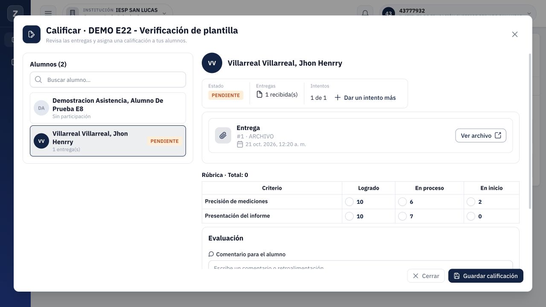Click Dar un intento más
The image size is (546, 307).
(365, 98)
